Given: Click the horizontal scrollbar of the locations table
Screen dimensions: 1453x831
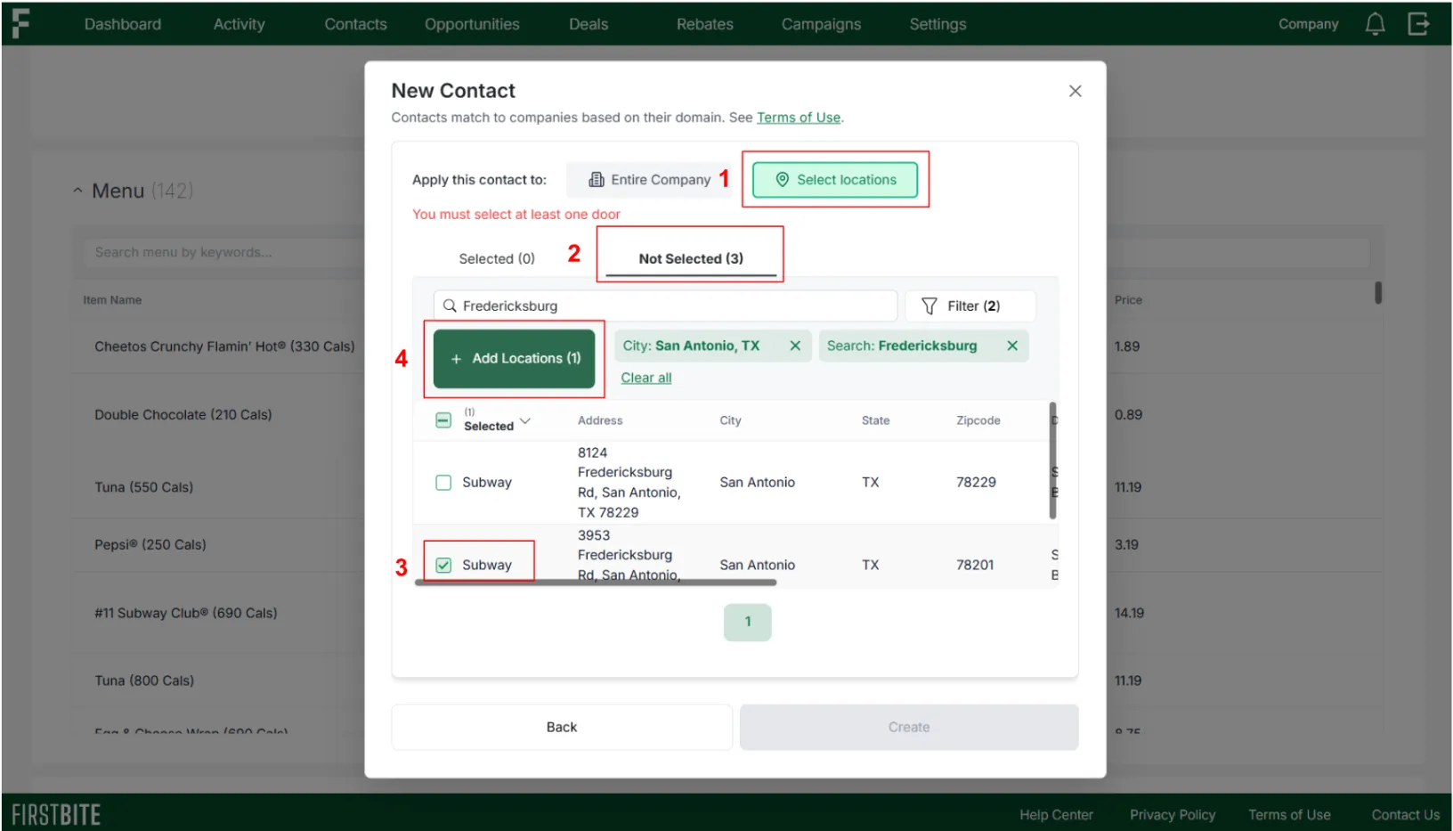Looking at the screenshot, I should coord(596,583).
